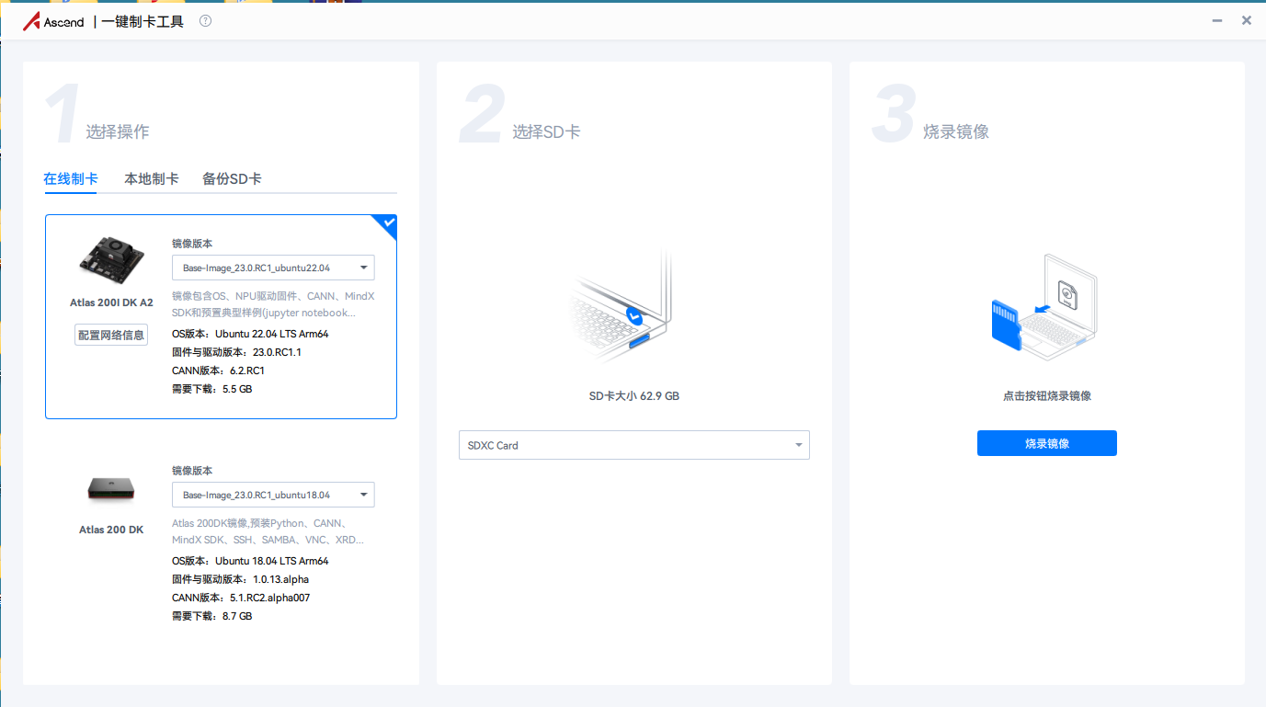
Task: Click the text '点击按钮烧录镜像'
Action: [1047, 396]
